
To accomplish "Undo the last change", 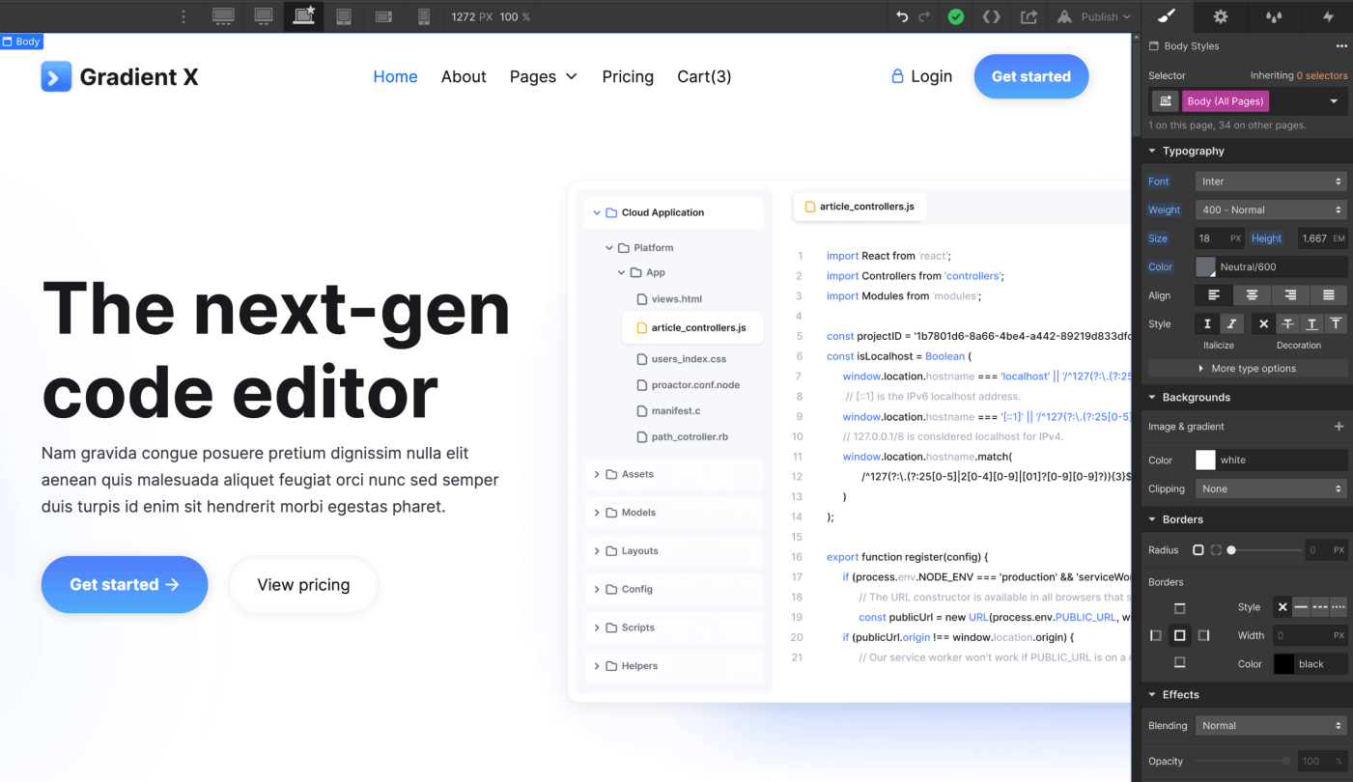I will [x=902, y=16].
